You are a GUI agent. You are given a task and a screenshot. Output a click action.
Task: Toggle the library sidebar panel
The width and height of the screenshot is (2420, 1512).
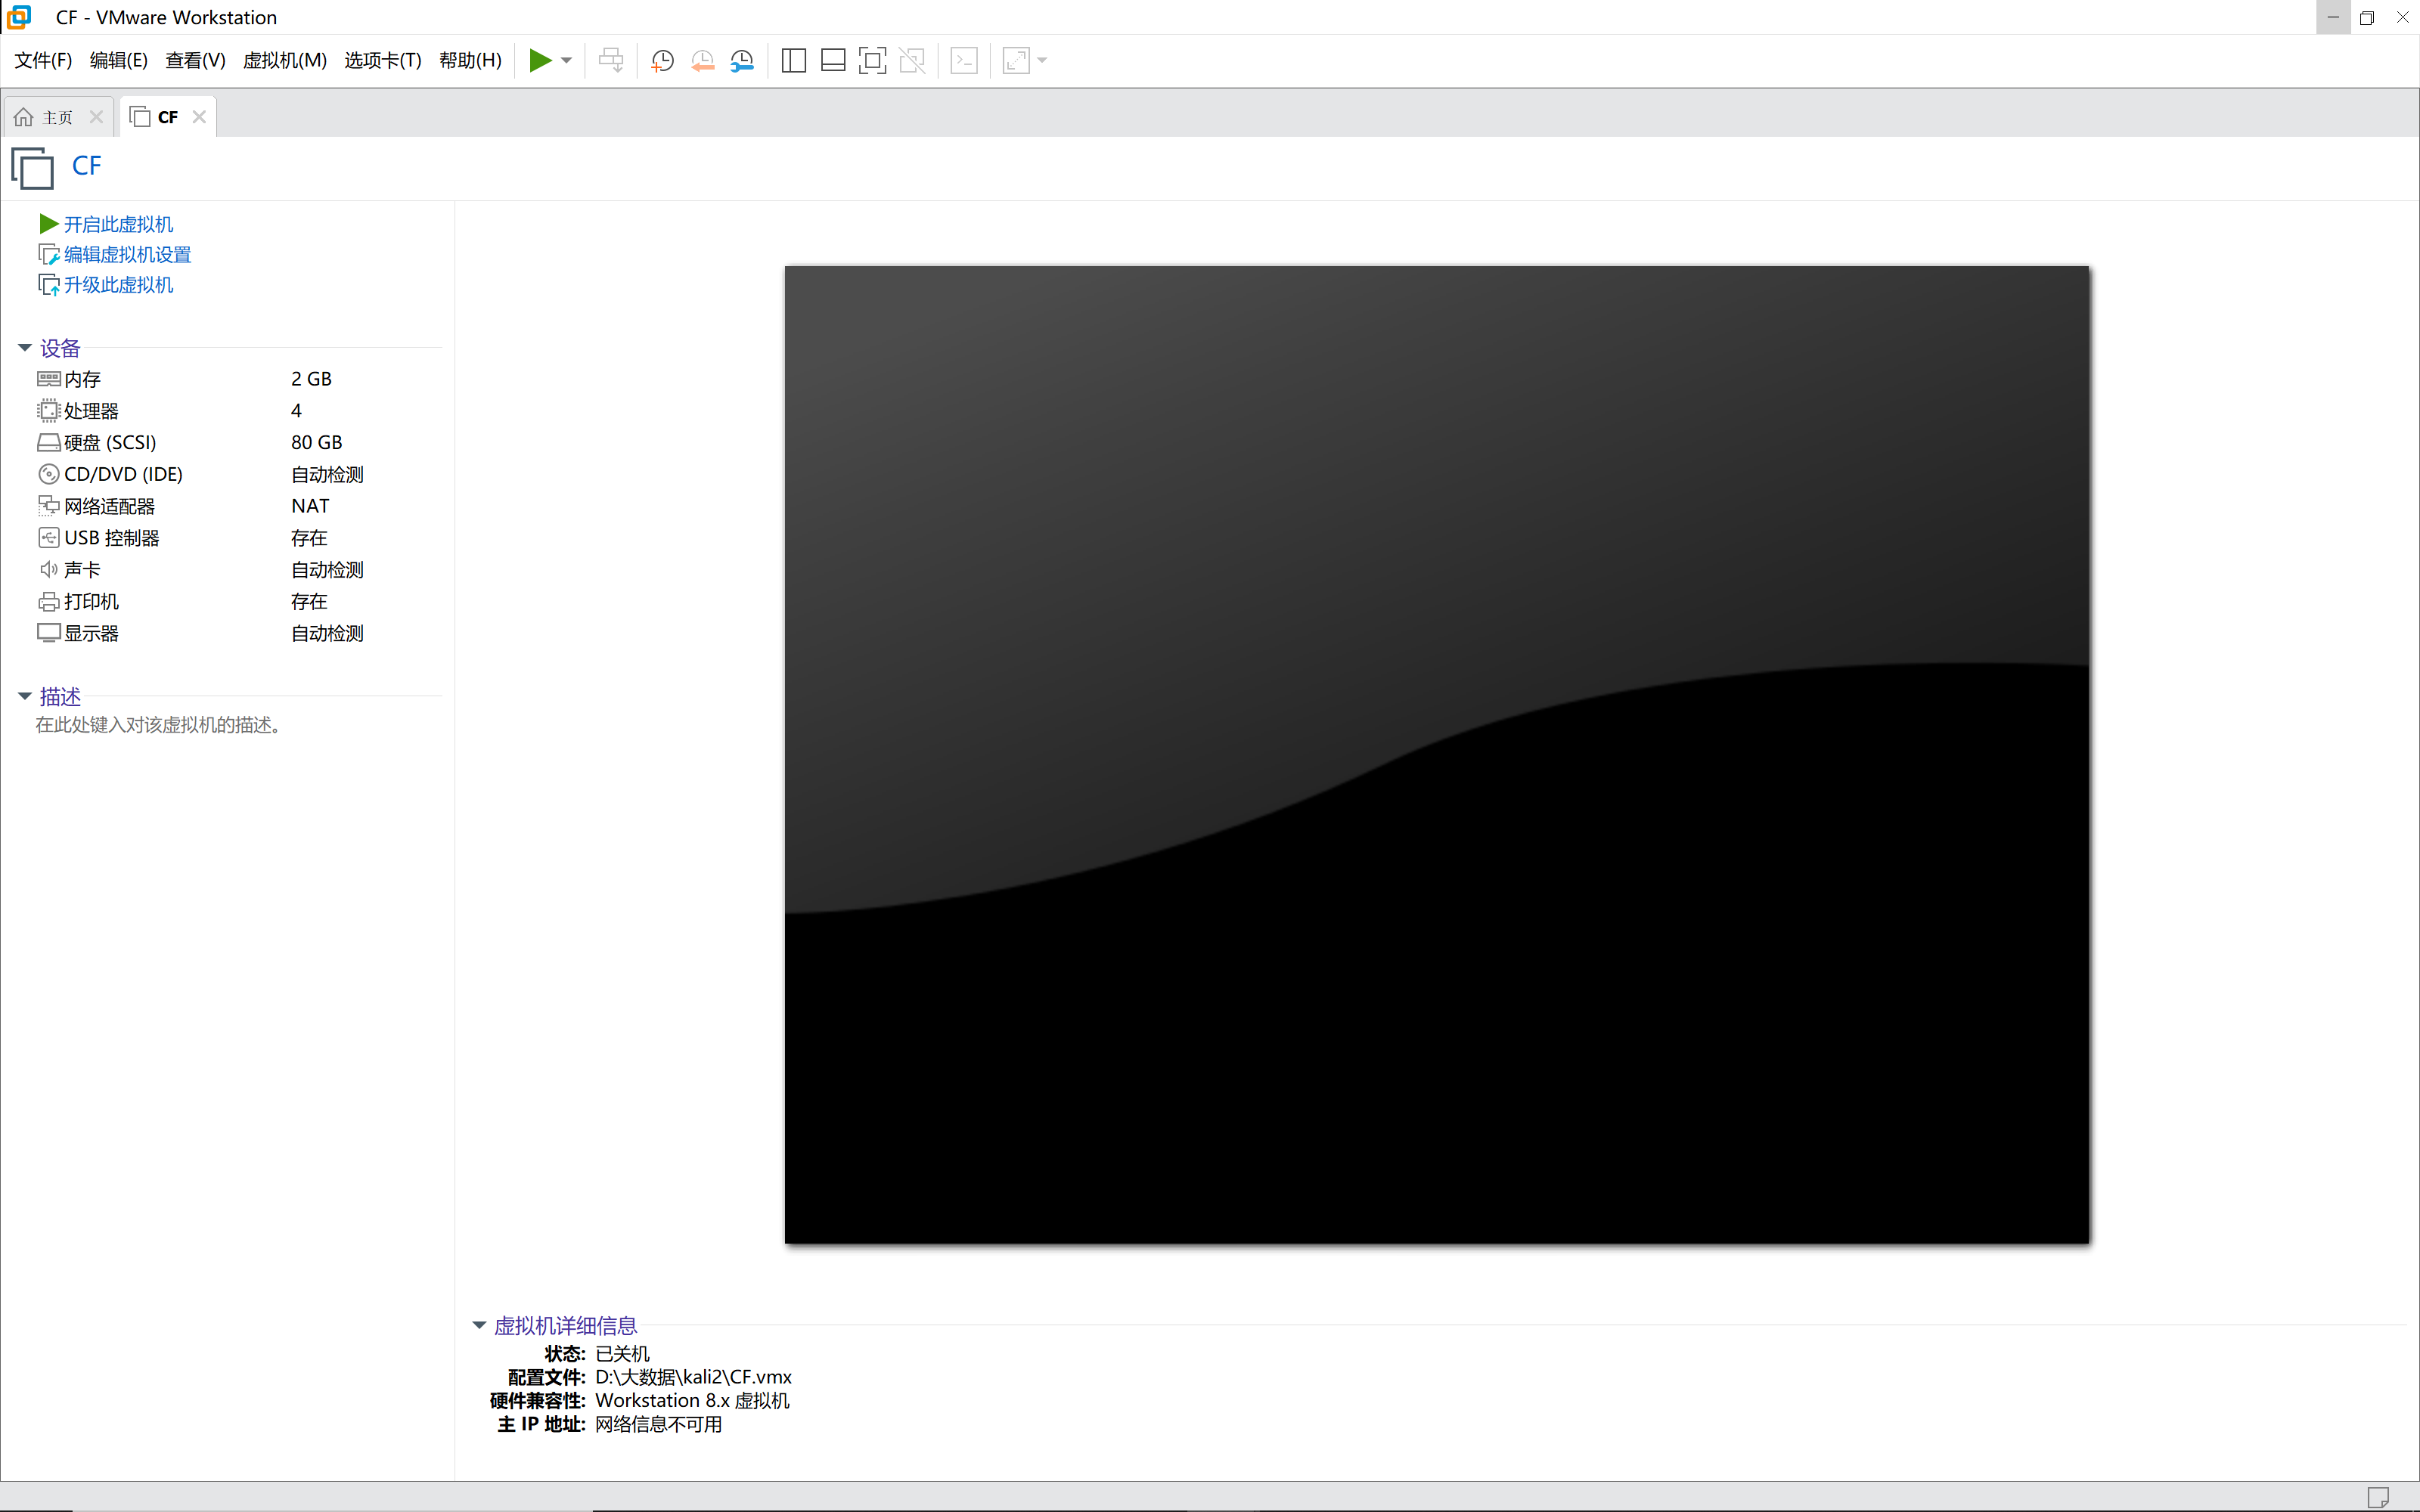793,60
